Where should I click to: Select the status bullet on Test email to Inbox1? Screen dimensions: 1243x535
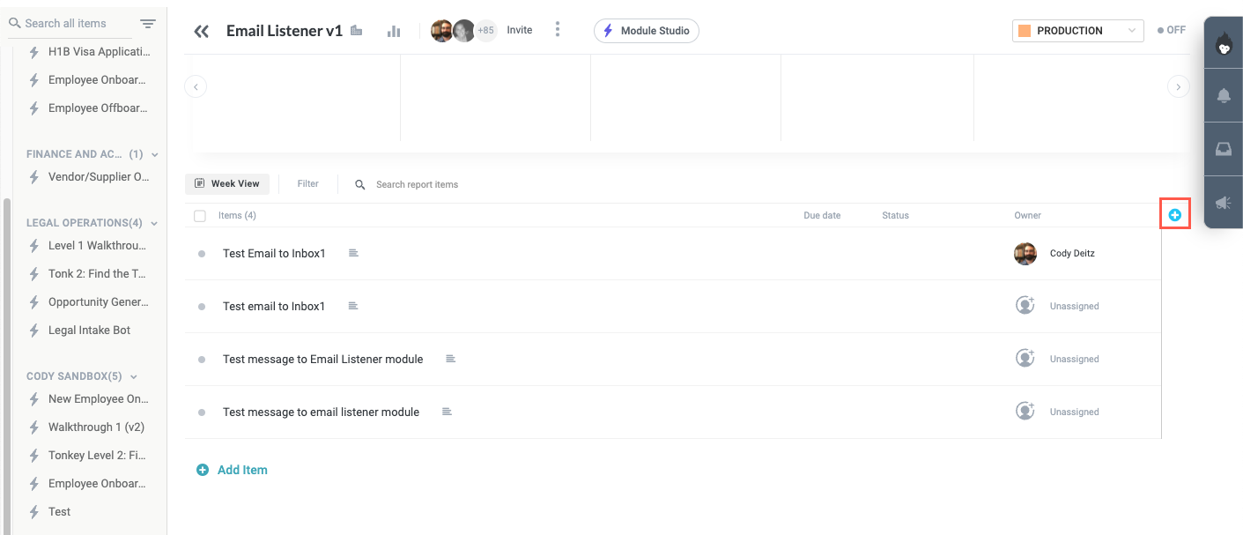click(x=203, y=306)
